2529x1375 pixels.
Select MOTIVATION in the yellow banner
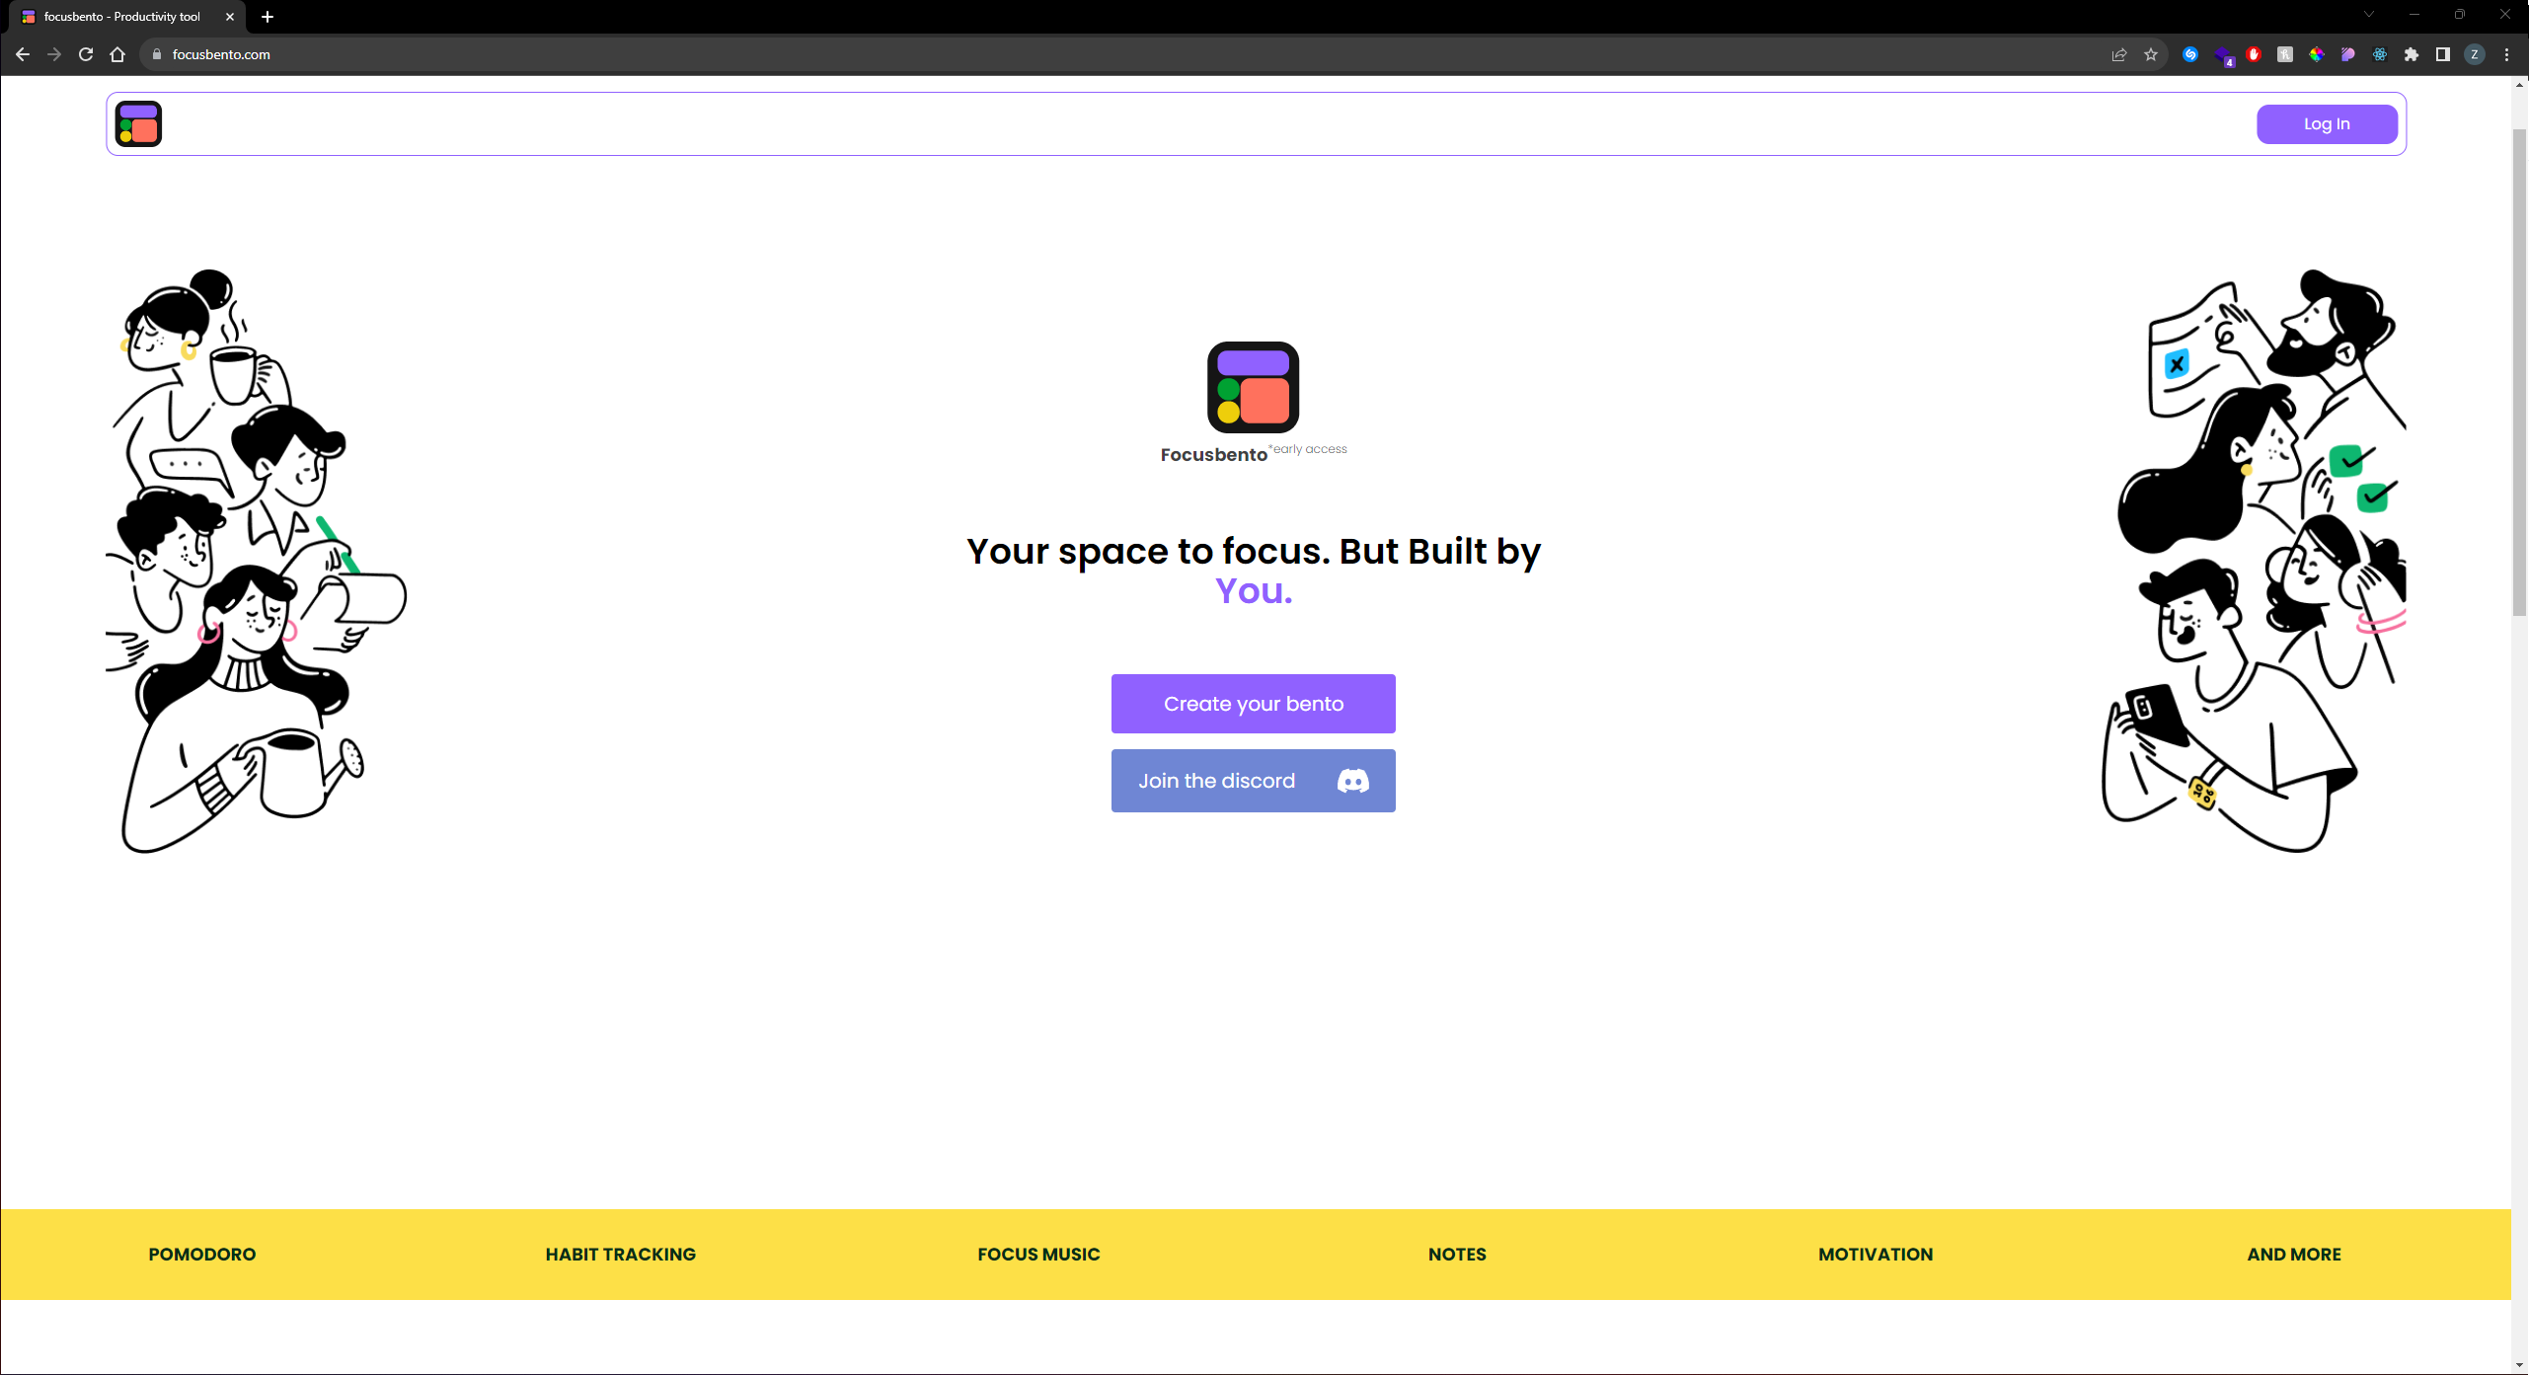(1876, 1255)
